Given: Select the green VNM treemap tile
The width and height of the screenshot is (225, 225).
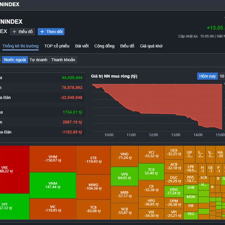Looking at the screenshot, I should [x=52, y=185].
